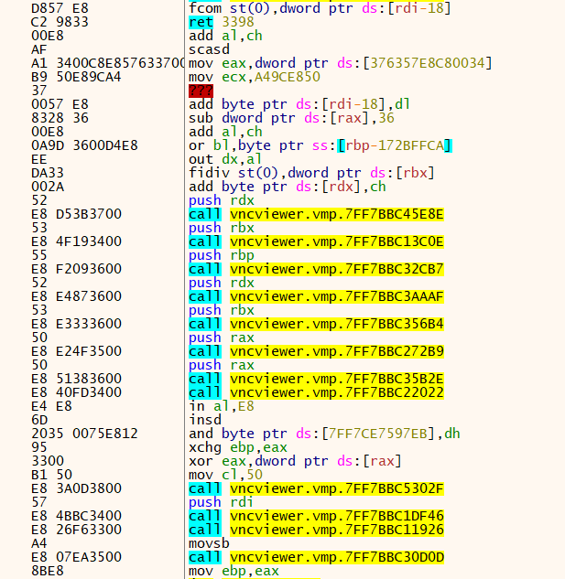
Task: Select 'fidiv st(0),dword ptr ds:[rbx]' line
Action: click(311, 173)
